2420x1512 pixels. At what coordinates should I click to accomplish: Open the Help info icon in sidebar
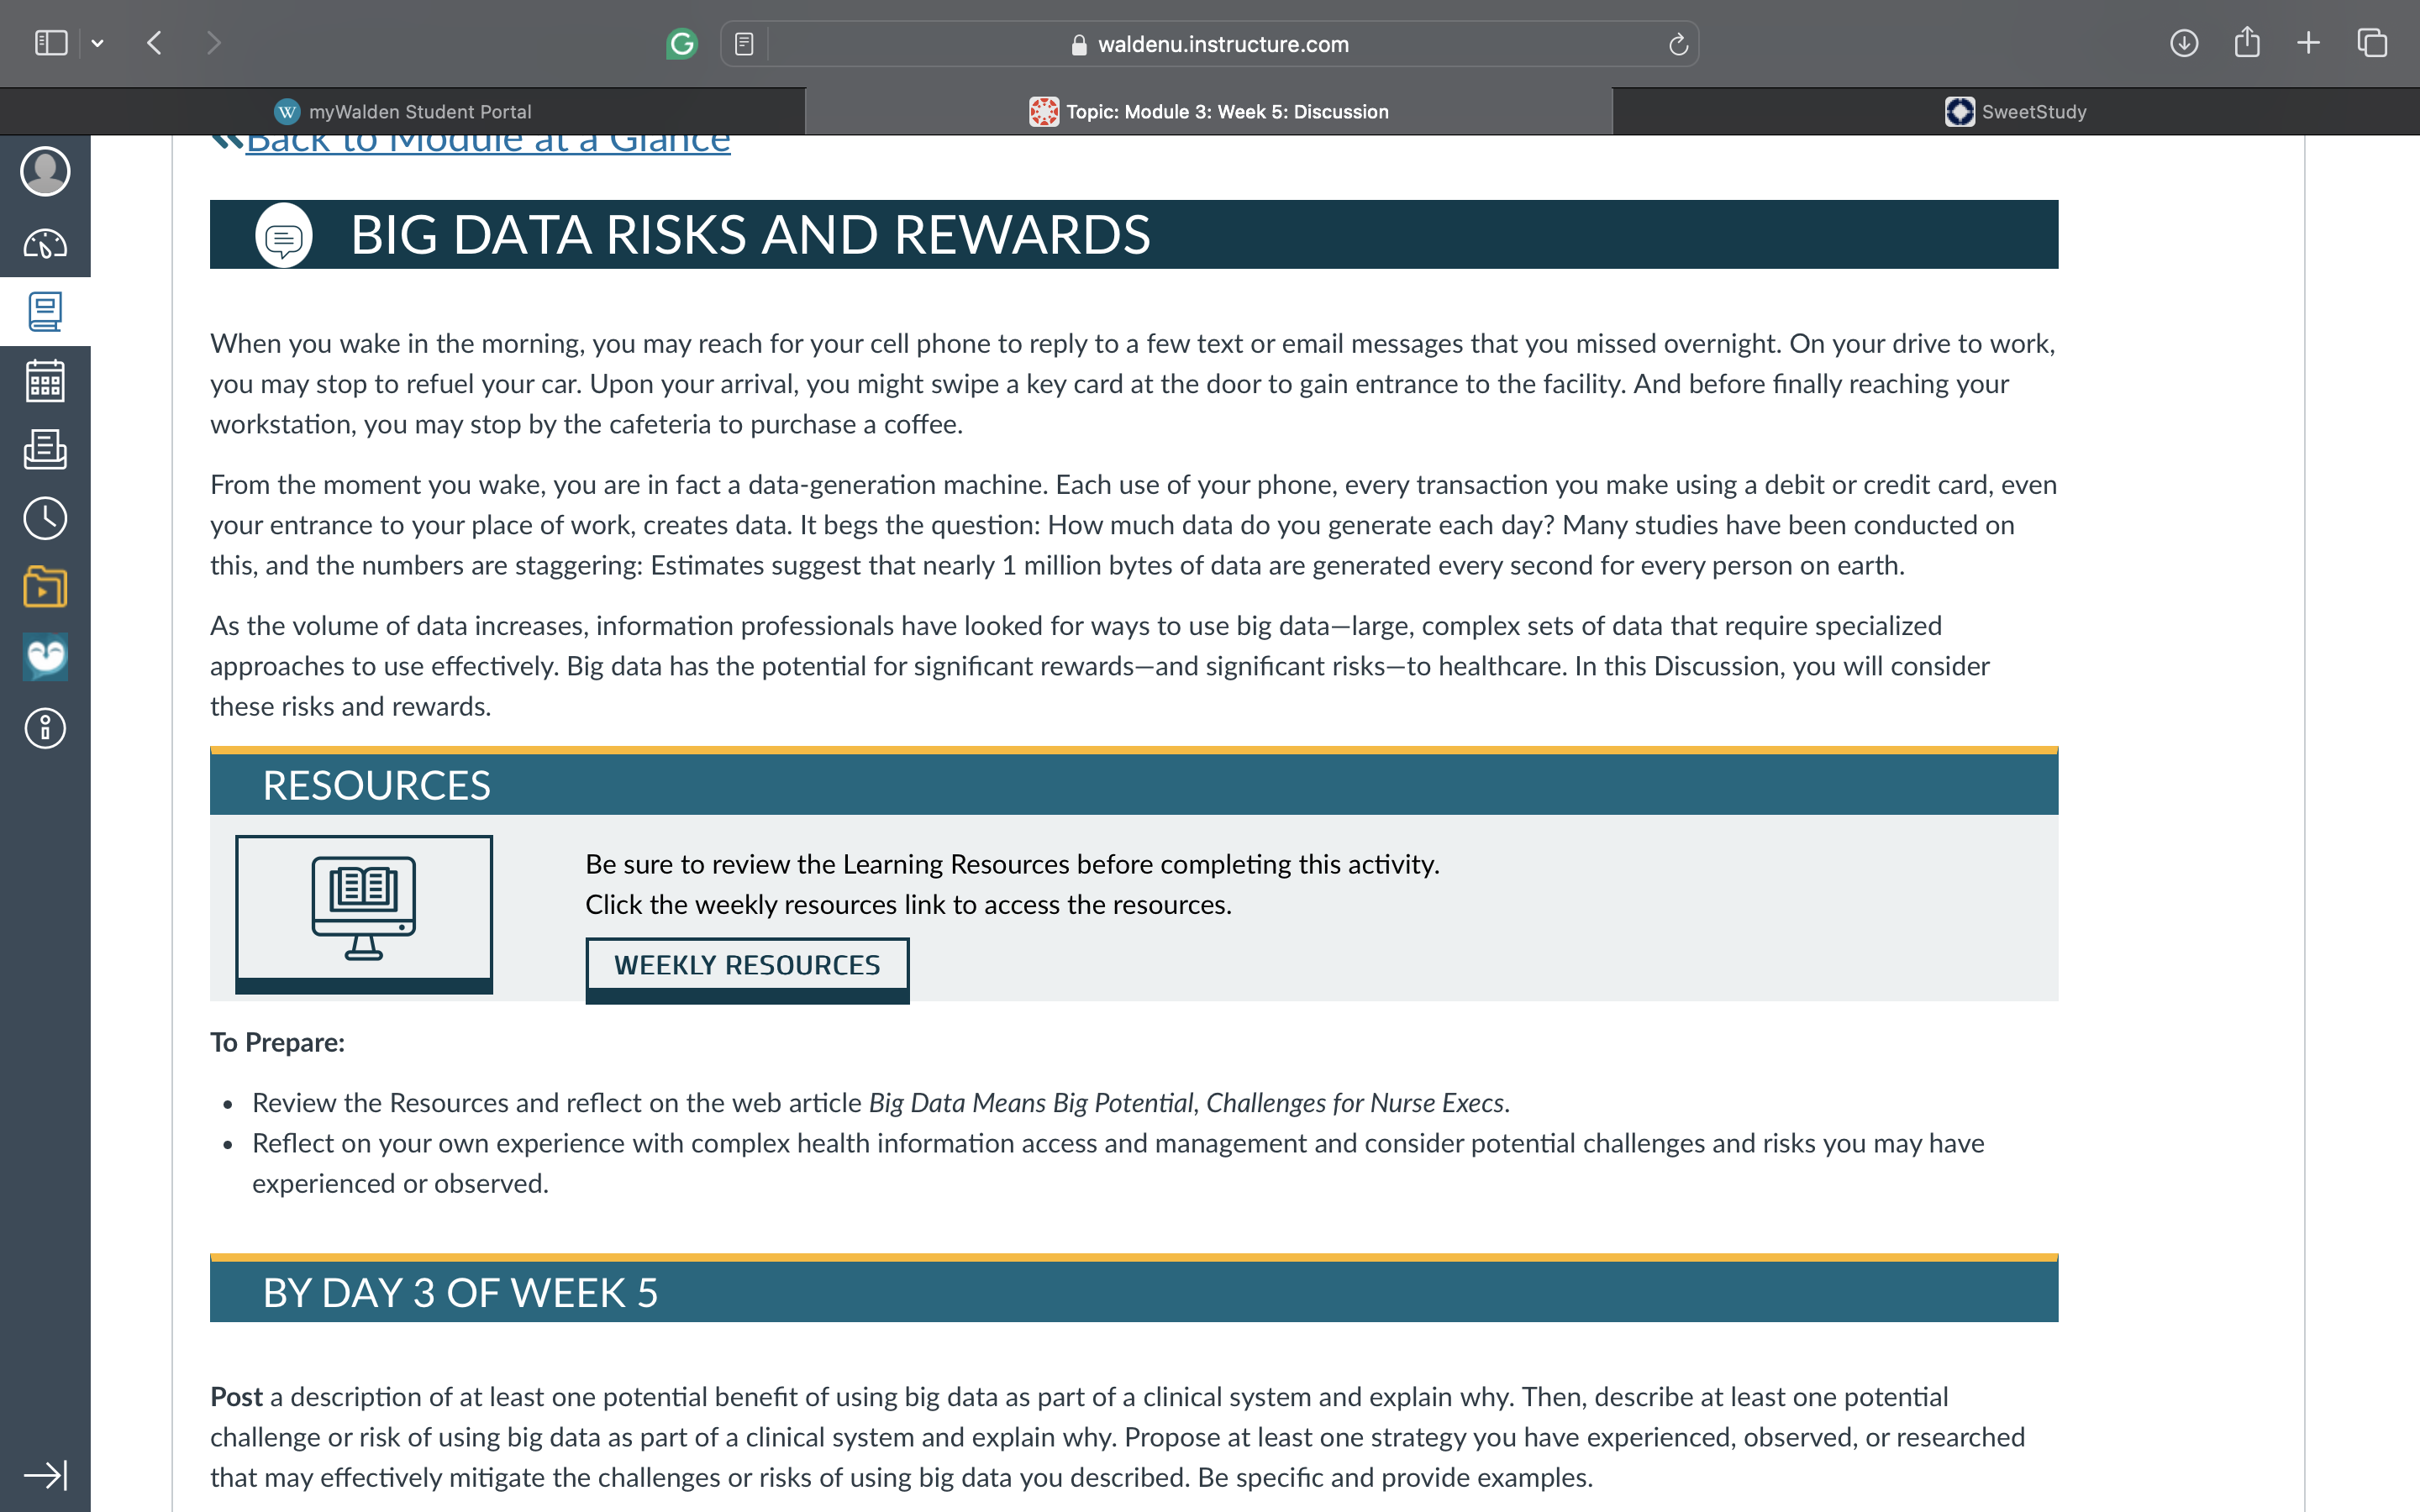pos(45,728)
